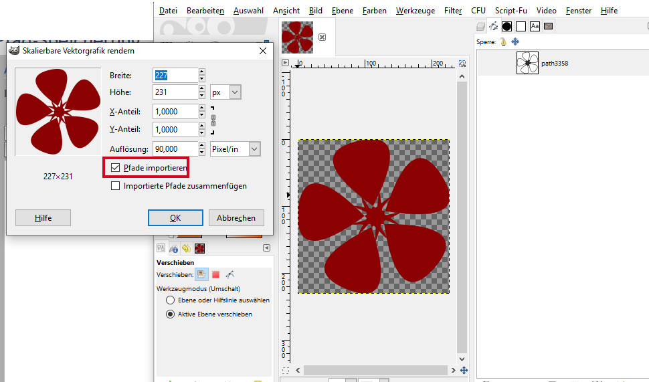Open the Undo History tab icon

[186, 248]
